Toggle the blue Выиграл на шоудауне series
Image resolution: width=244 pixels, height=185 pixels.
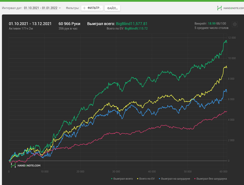[x=174, y=179]
